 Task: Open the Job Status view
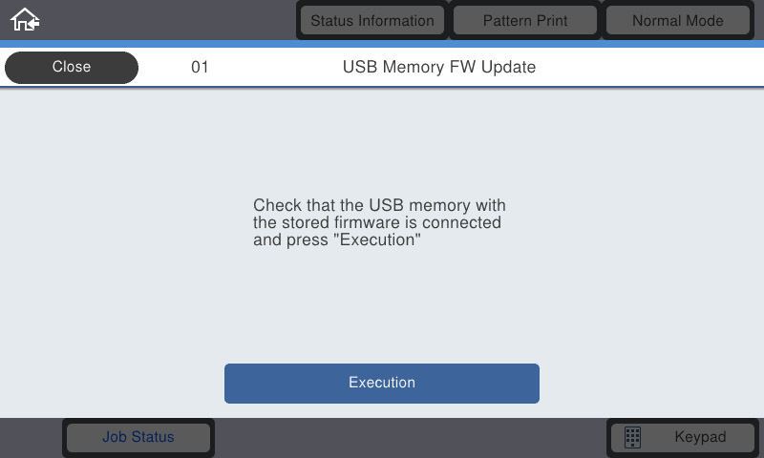pyautogui.click(x=138, y=437)
